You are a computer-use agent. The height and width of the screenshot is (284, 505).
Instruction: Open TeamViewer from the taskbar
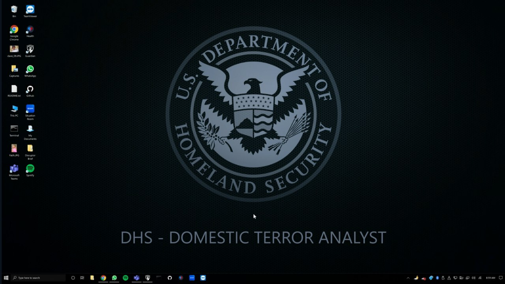pyautogui.click(x=203, y=278)
